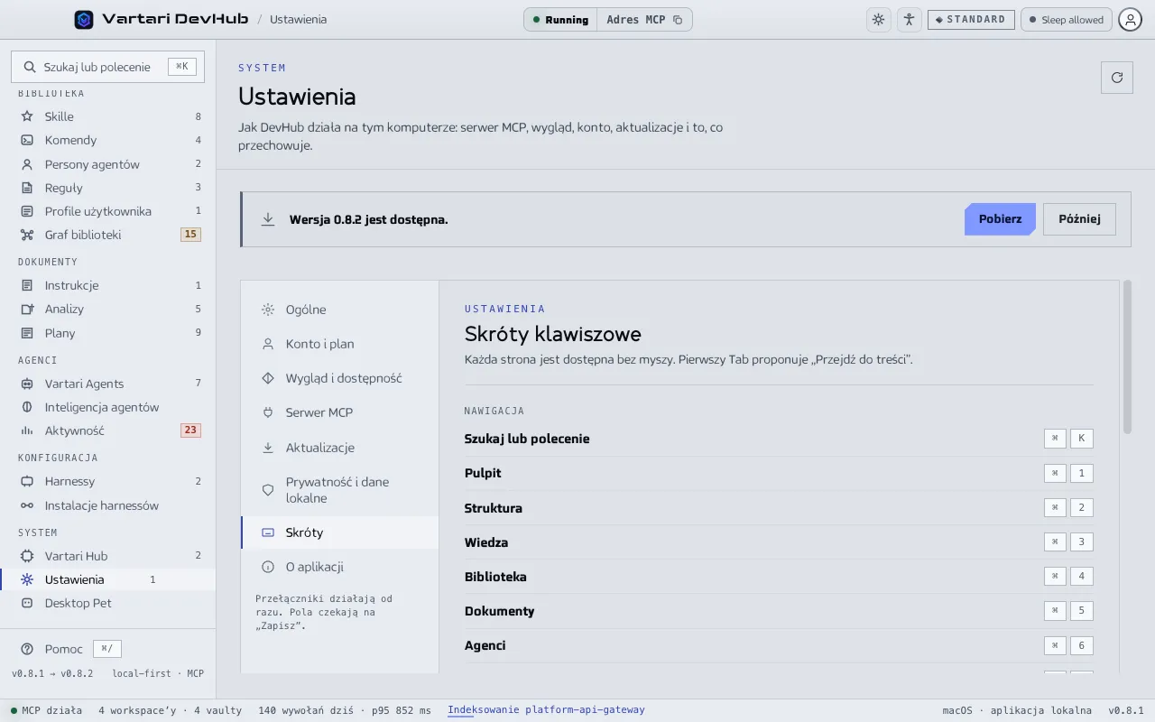
Task: Click the Pobierz update button
Action: 1000,219
